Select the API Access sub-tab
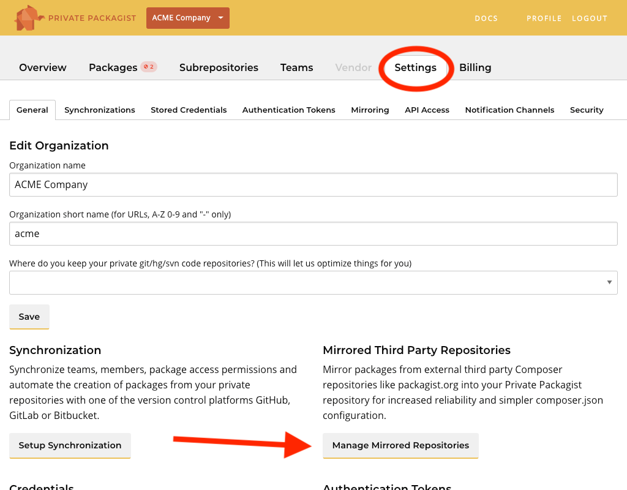The height and width of the screenshot is (490, 627). pos(427,110)
